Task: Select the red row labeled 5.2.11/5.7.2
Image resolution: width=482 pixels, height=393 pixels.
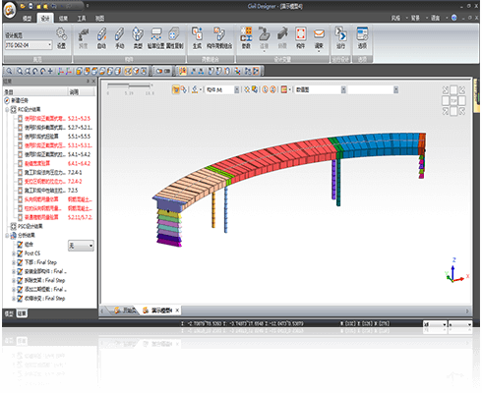Action: [55, 217]
